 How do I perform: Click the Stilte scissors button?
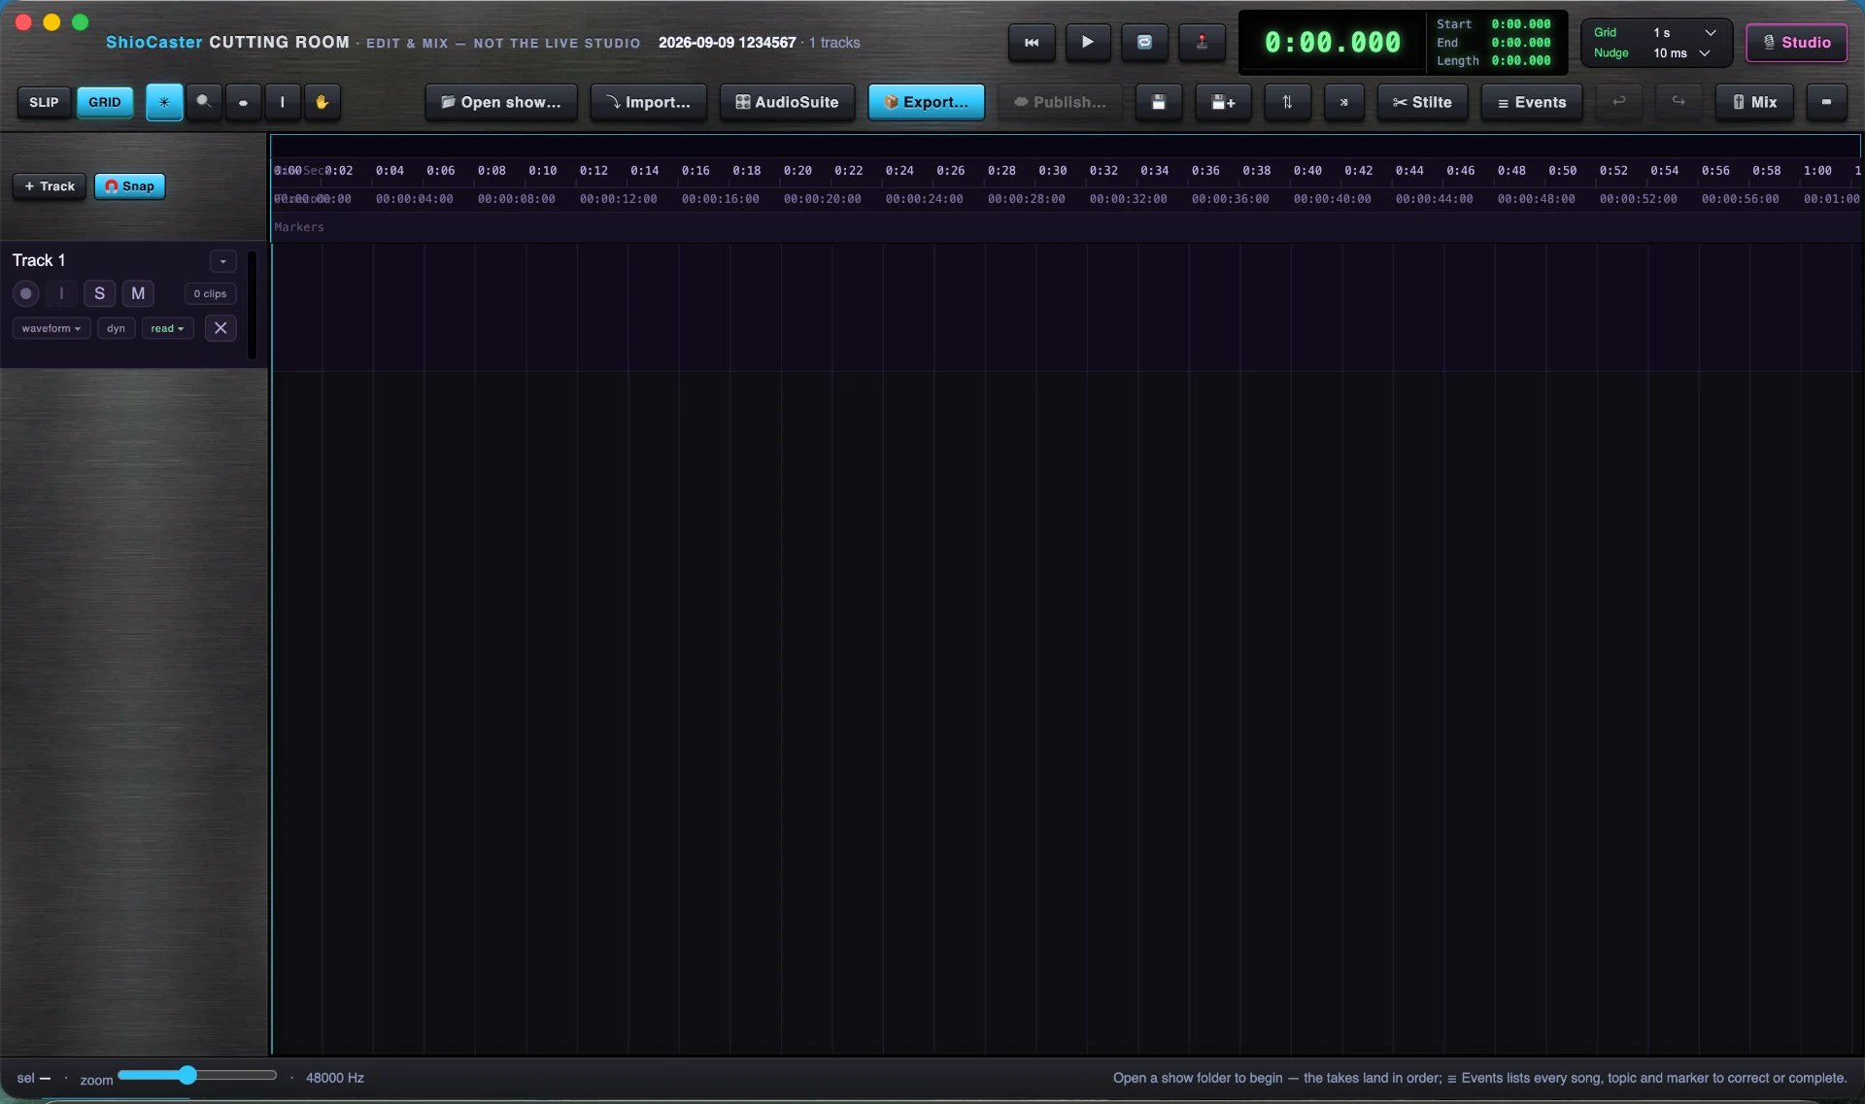click(x=1422, y=102)
